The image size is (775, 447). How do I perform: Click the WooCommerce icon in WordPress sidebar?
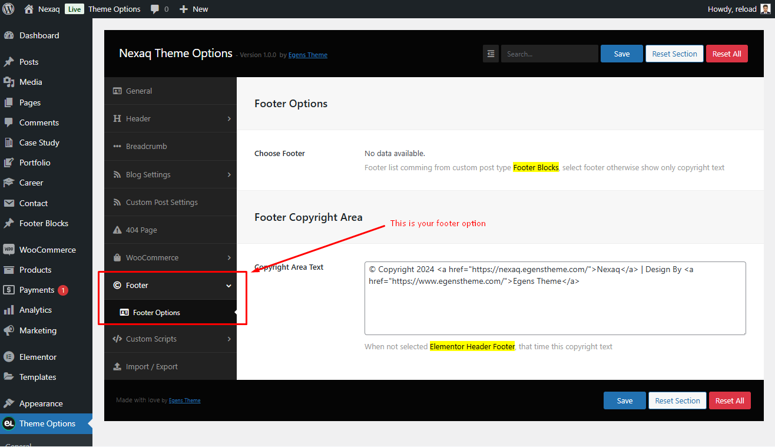[9, 250]
